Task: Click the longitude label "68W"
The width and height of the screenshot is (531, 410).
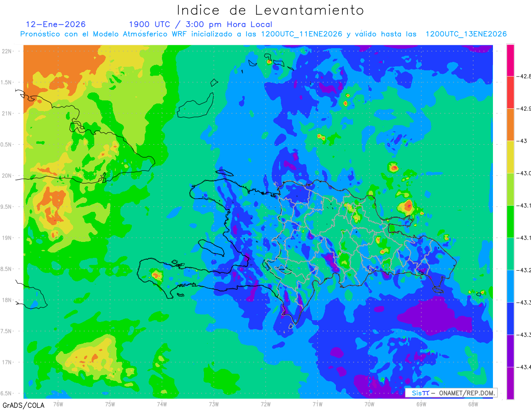Action: point(473,404)
